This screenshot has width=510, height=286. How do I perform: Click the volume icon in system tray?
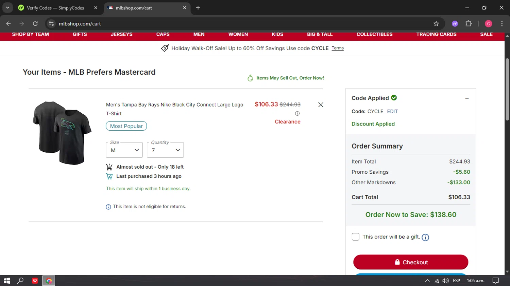pos(446,281)
